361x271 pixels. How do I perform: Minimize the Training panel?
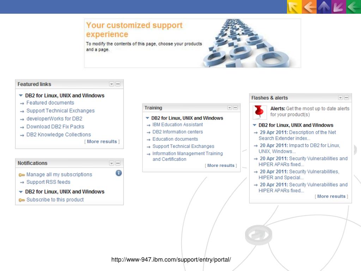235,108
